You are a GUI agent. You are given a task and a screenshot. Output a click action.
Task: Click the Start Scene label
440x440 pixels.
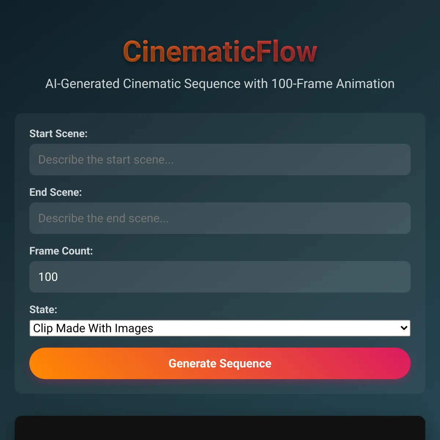(58, 133)
